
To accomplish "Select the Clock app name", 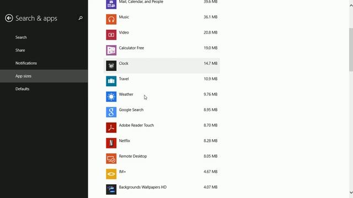I will click(124, 64).
